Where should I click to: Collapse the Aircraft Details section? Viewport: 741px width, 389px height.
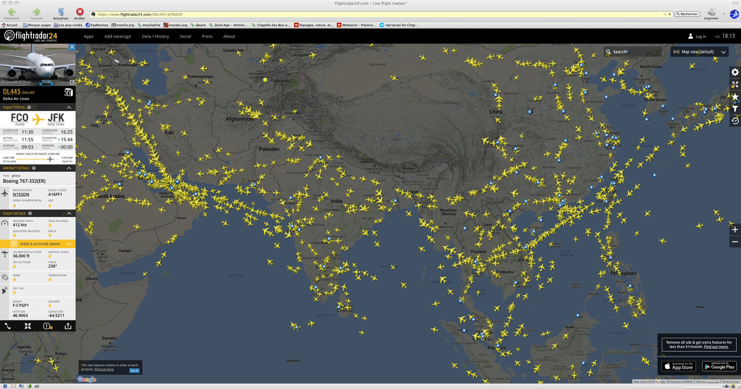(69, 168)
